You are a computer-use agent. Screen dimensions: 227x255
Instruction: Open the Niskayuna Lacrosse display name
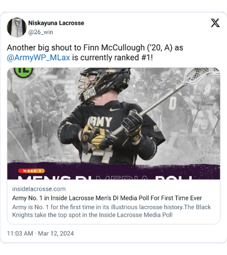click(56, 23)
